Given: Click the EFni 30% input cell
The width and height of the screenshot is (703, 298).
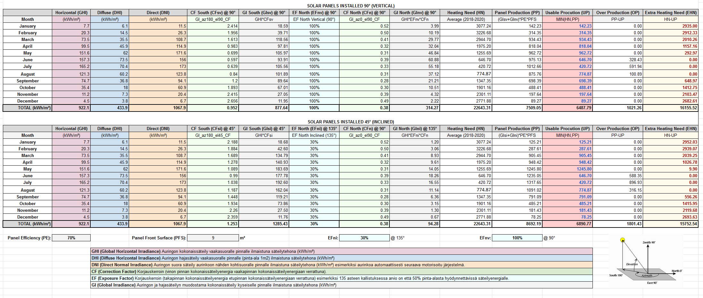Looking at the screenshot, I should pyautogui.click(x=364, y=238).
